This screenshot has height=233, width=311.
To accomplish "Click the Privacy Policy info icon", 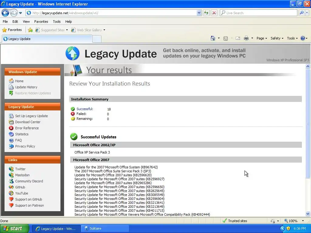I will click(11, 146).
